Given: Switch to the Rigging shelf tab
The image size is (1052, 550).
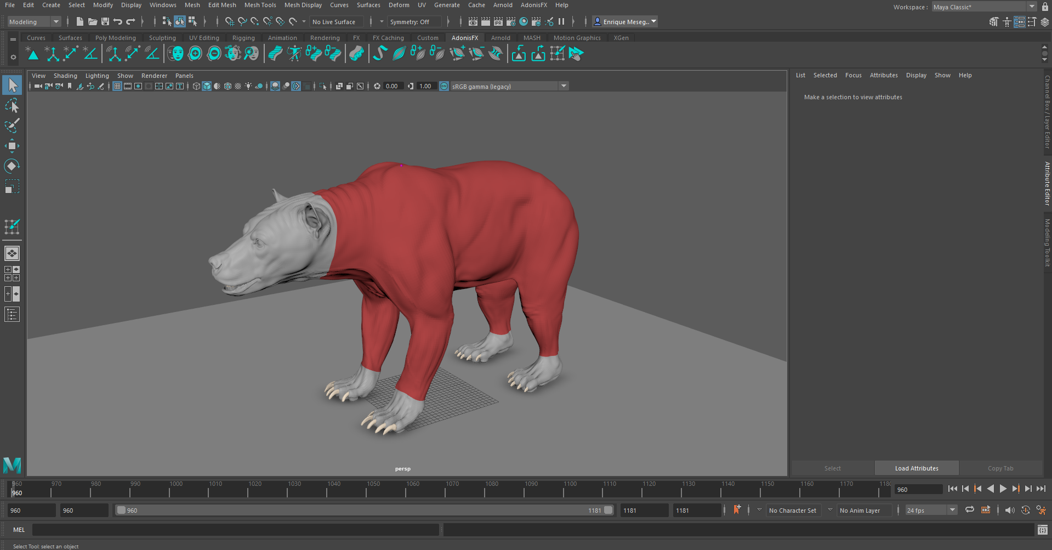Looking at the screenshot, I should tap(243, 38).
